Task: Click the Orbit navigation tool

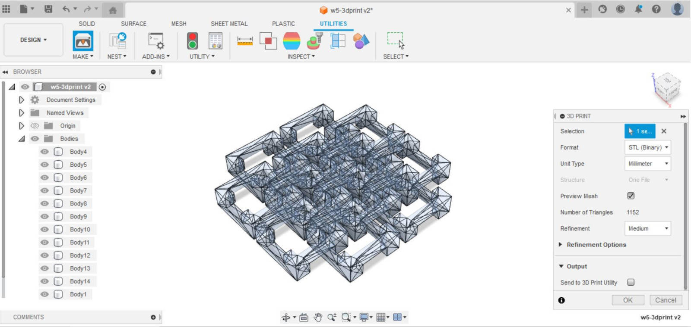Action: point(286,318)
